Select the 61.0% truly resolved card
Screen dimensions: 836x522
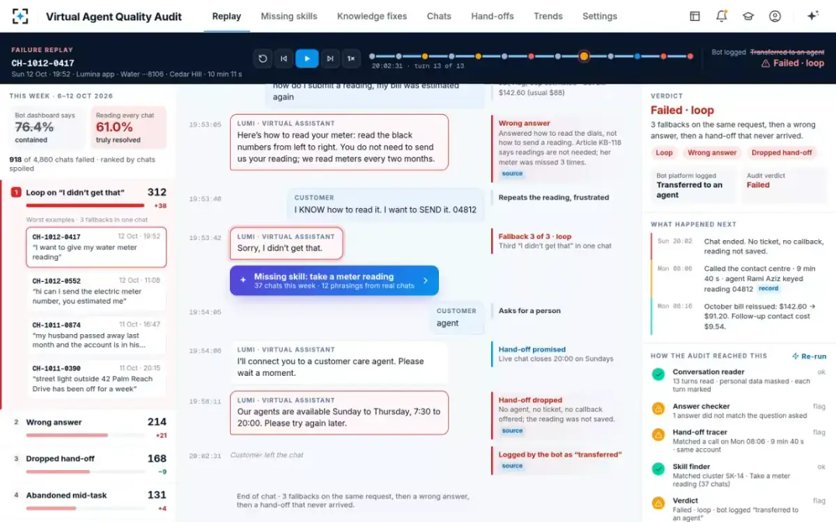pos(128,128)
